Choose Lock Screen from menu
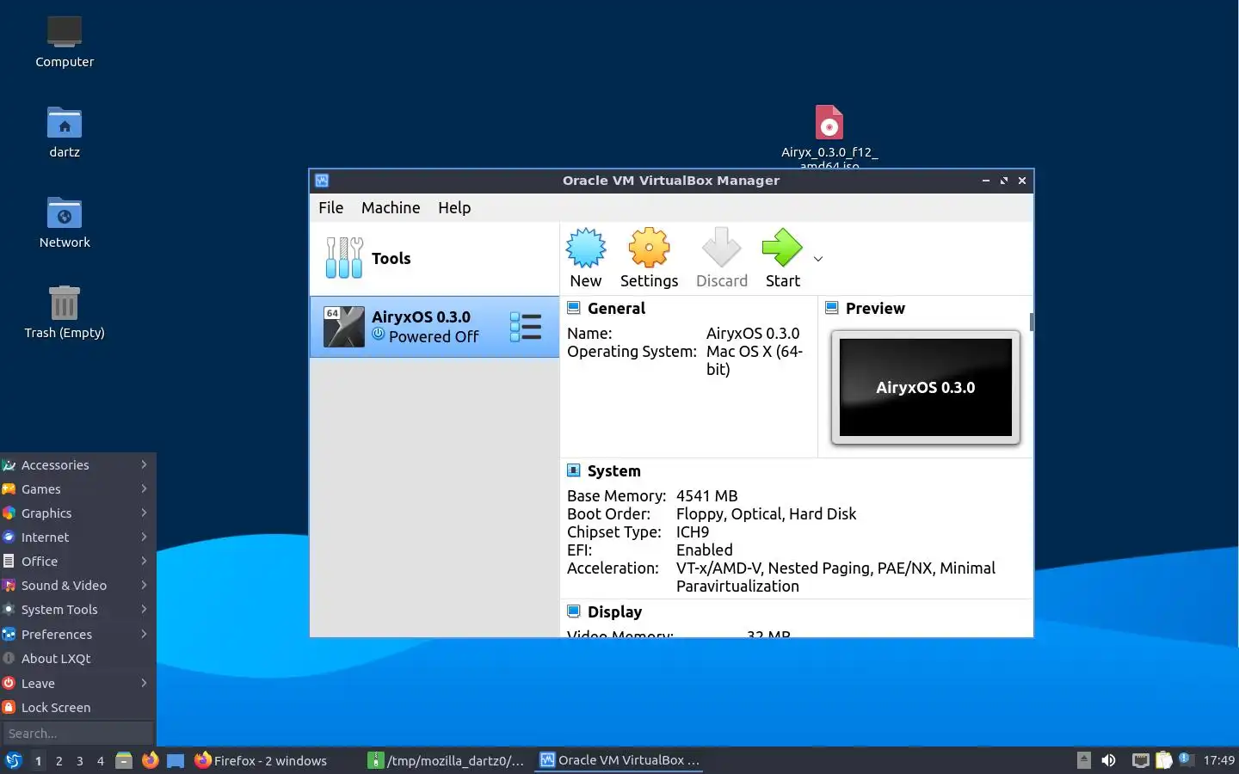 (x=77, y=707)
